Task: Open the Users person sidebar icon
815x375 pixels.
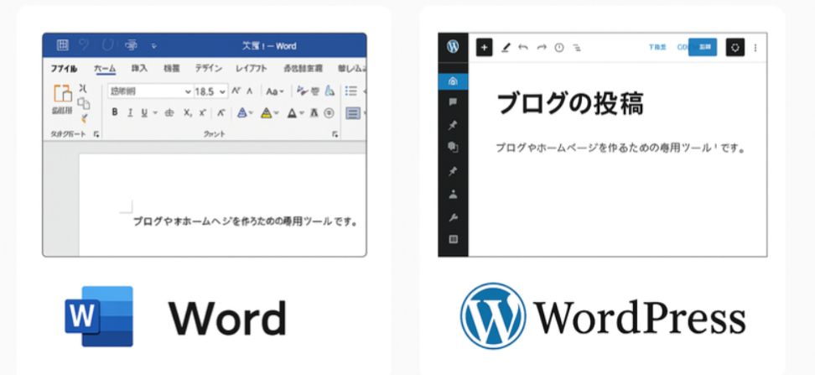Action: click(453, 194)
